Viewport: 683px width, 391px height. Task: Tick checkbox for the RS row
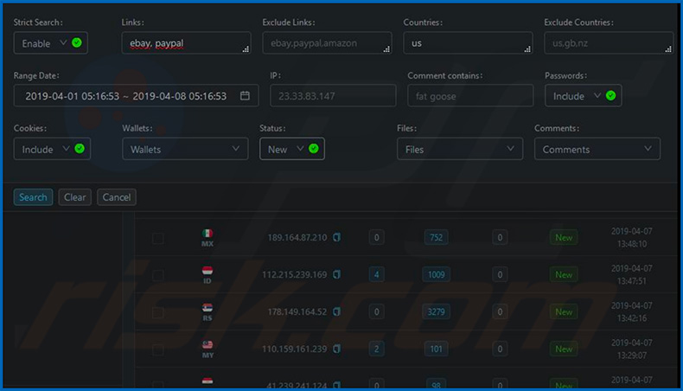pos(158,313)
